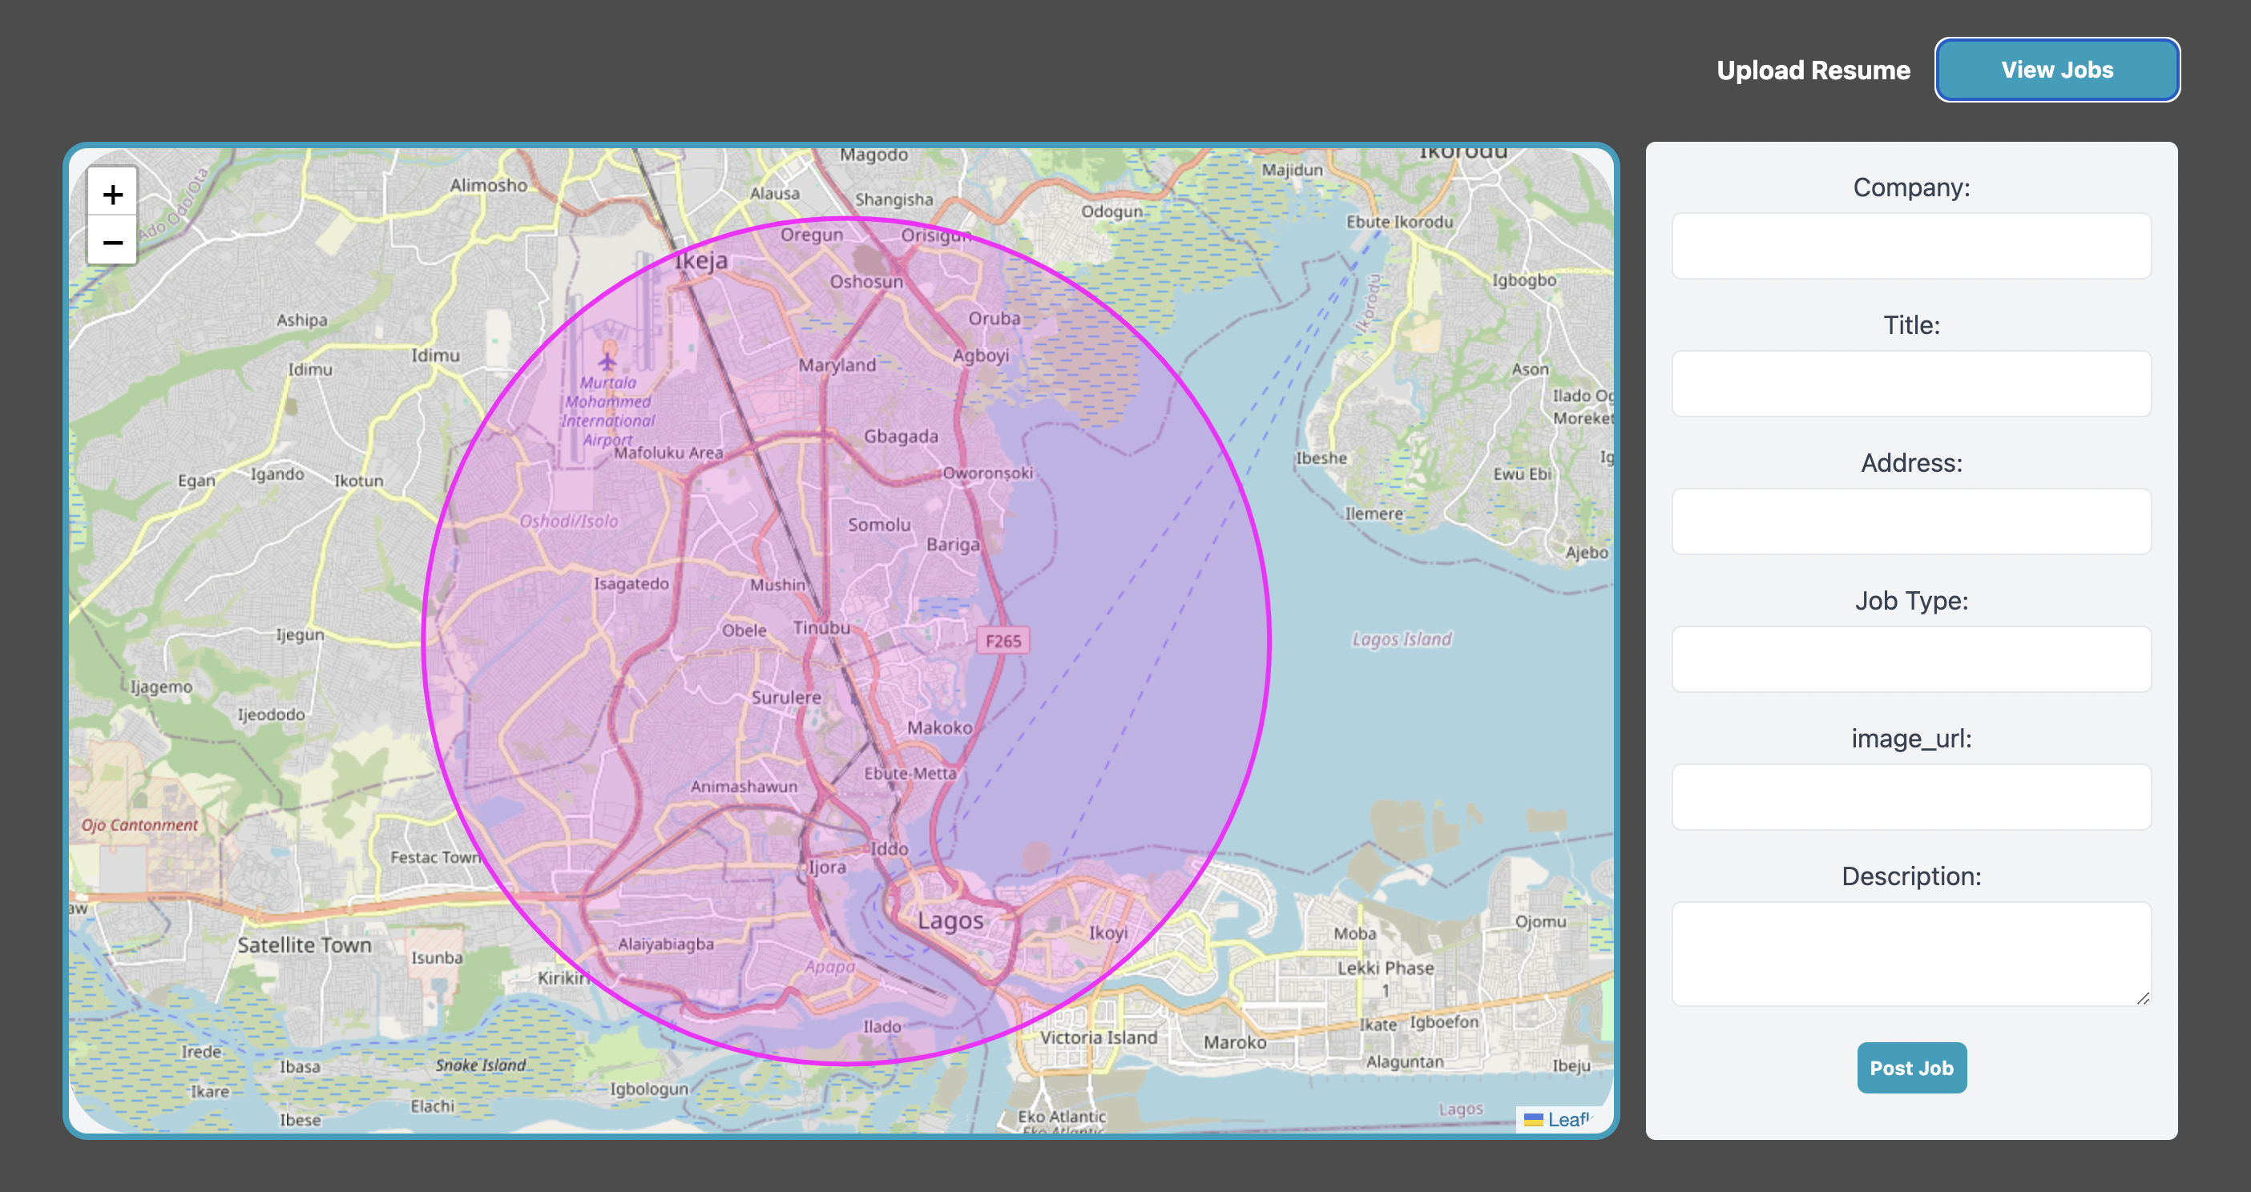Click the Ikeja label on the map
This screenshot has height=1192, width=2251.
(701, 260)
